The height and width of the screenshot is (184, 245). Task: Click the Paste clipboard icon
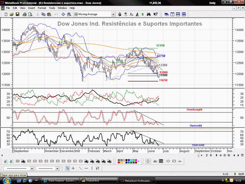coord(49,14)
